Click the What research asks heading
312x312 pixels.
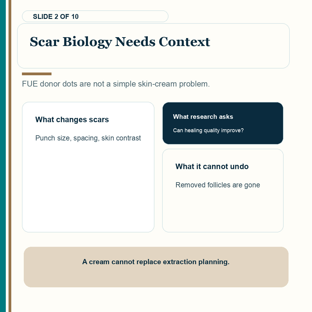[x=203, y=117]
